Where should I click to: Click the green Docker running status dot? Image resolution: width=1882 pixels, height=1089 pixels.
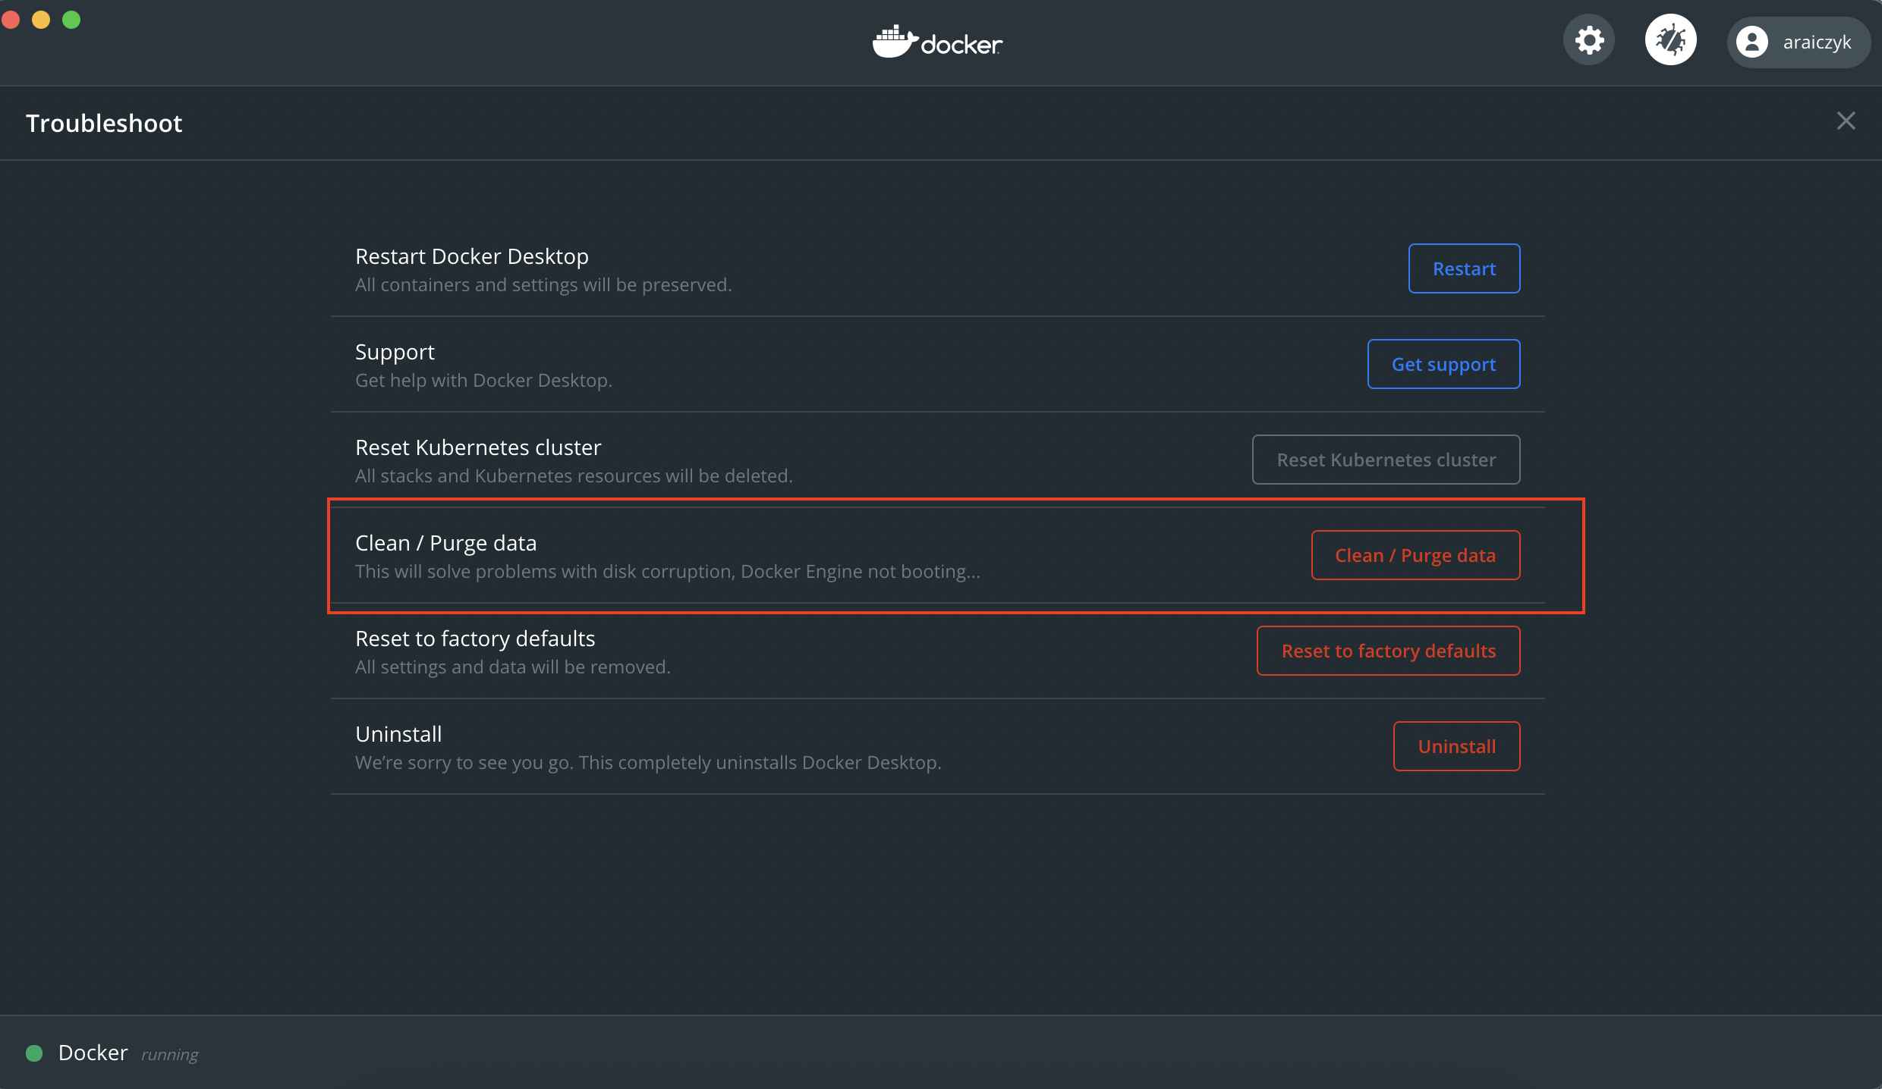33,1053
